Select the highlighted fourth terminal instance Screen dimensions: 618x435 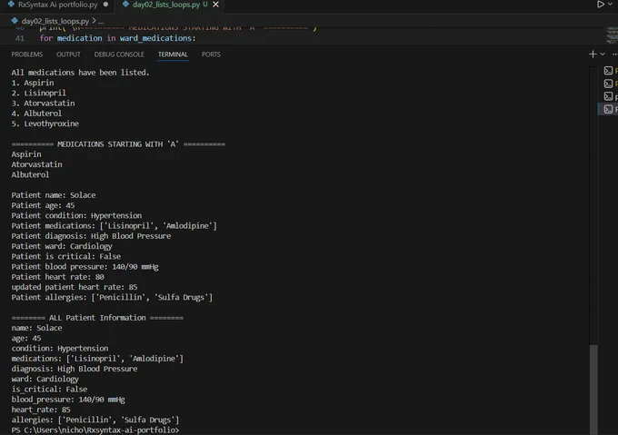(610, 109)
